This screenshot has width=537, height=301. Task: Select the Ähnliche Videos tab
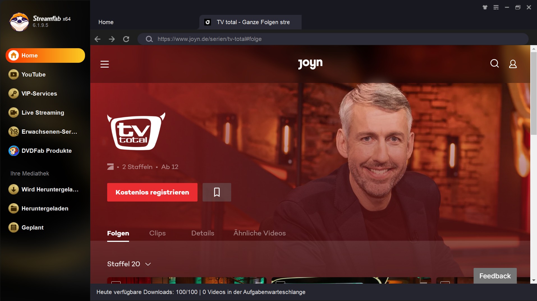[260, 233]
